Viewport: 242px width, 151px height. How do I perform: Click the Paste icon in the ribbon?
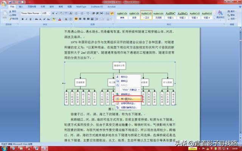click(5, 15)
